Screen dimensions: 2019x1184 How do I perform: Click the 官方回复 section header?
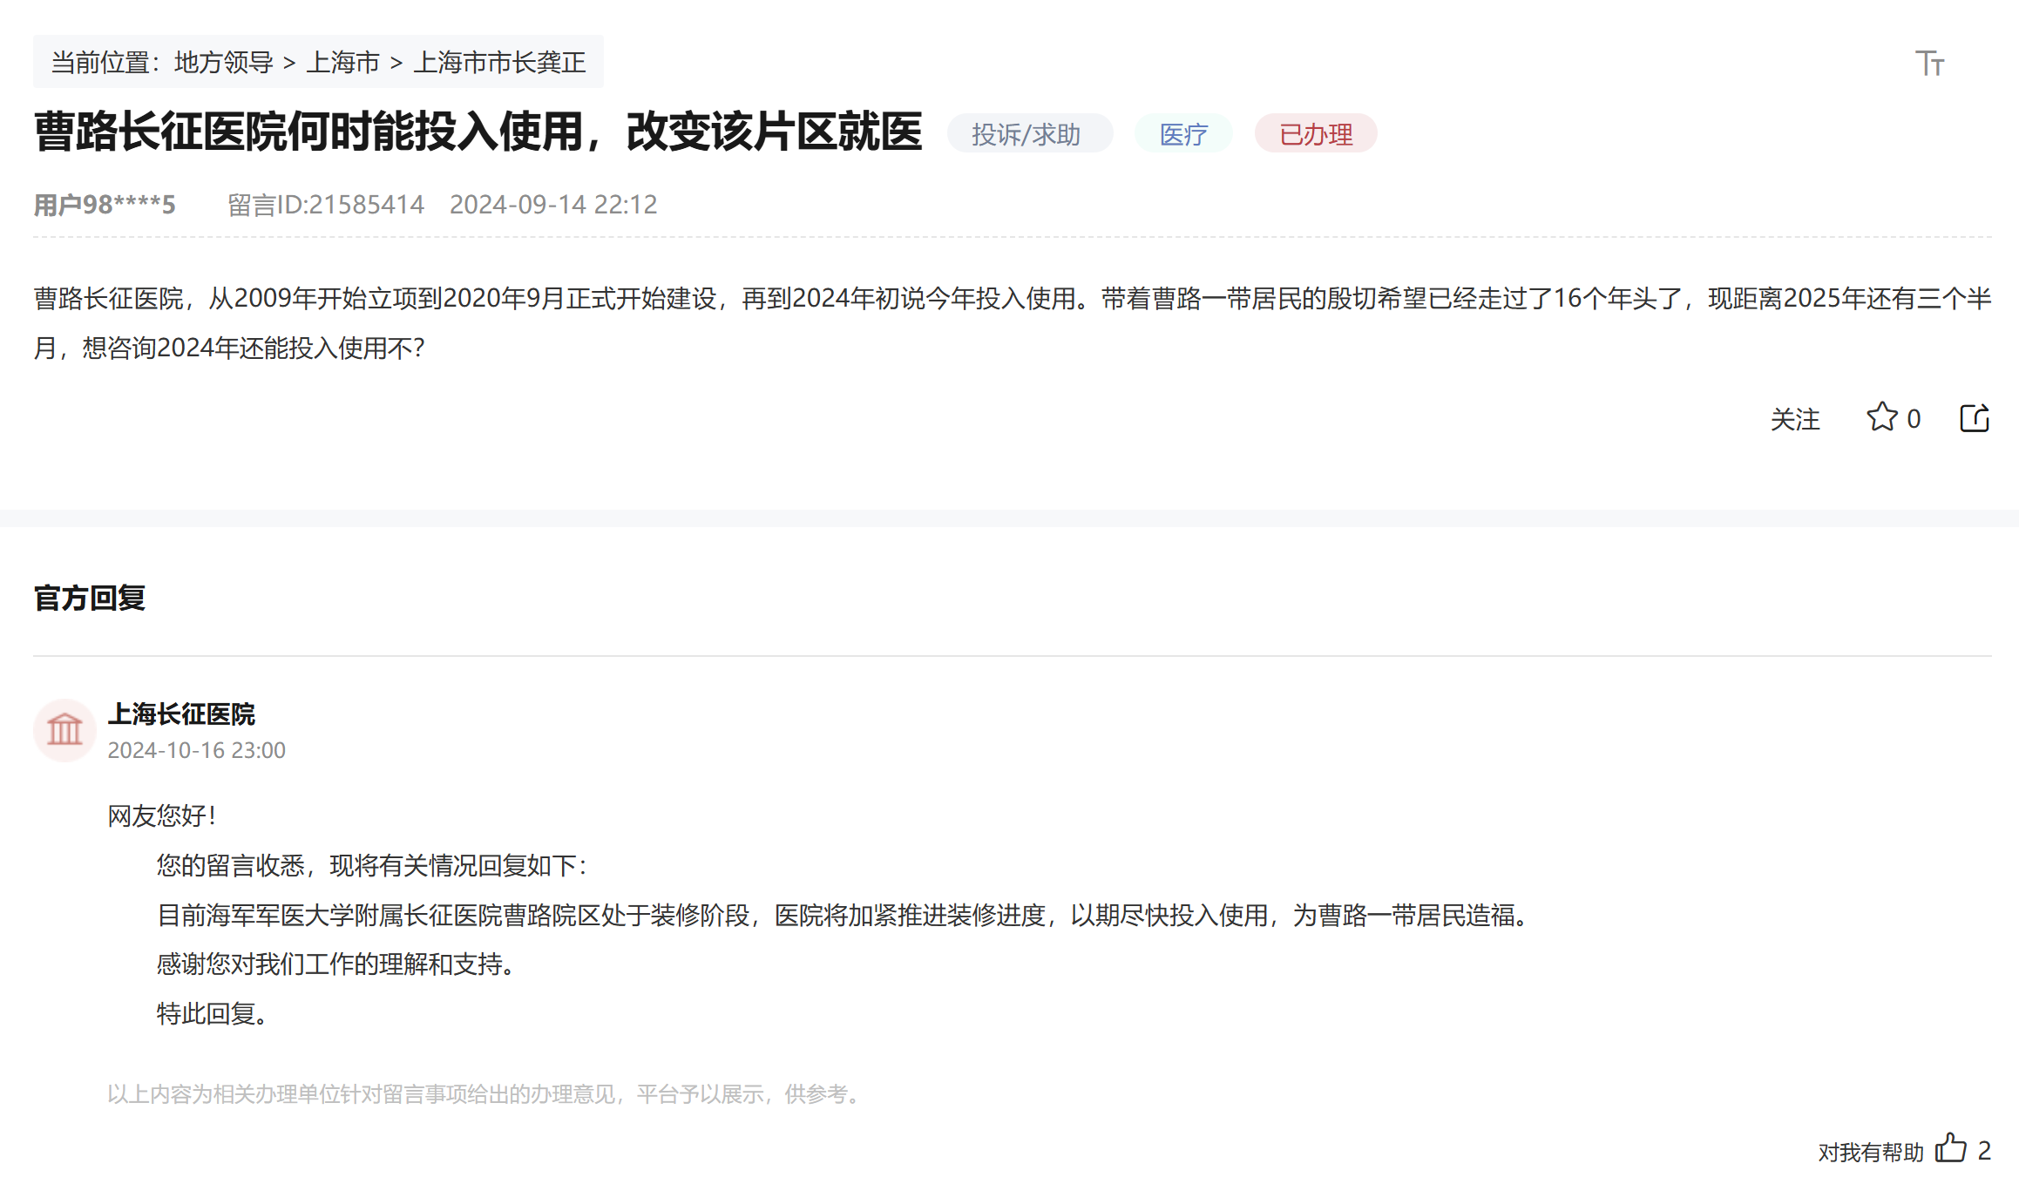pyautogui.click(x=90, y=598)
